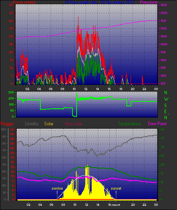Click the W compass direction label
This screenshot has width=177, height=210.
(166, 99)
